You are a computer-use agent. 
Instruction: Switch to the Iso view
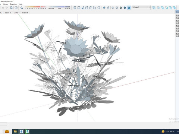[x=75, y=8]
